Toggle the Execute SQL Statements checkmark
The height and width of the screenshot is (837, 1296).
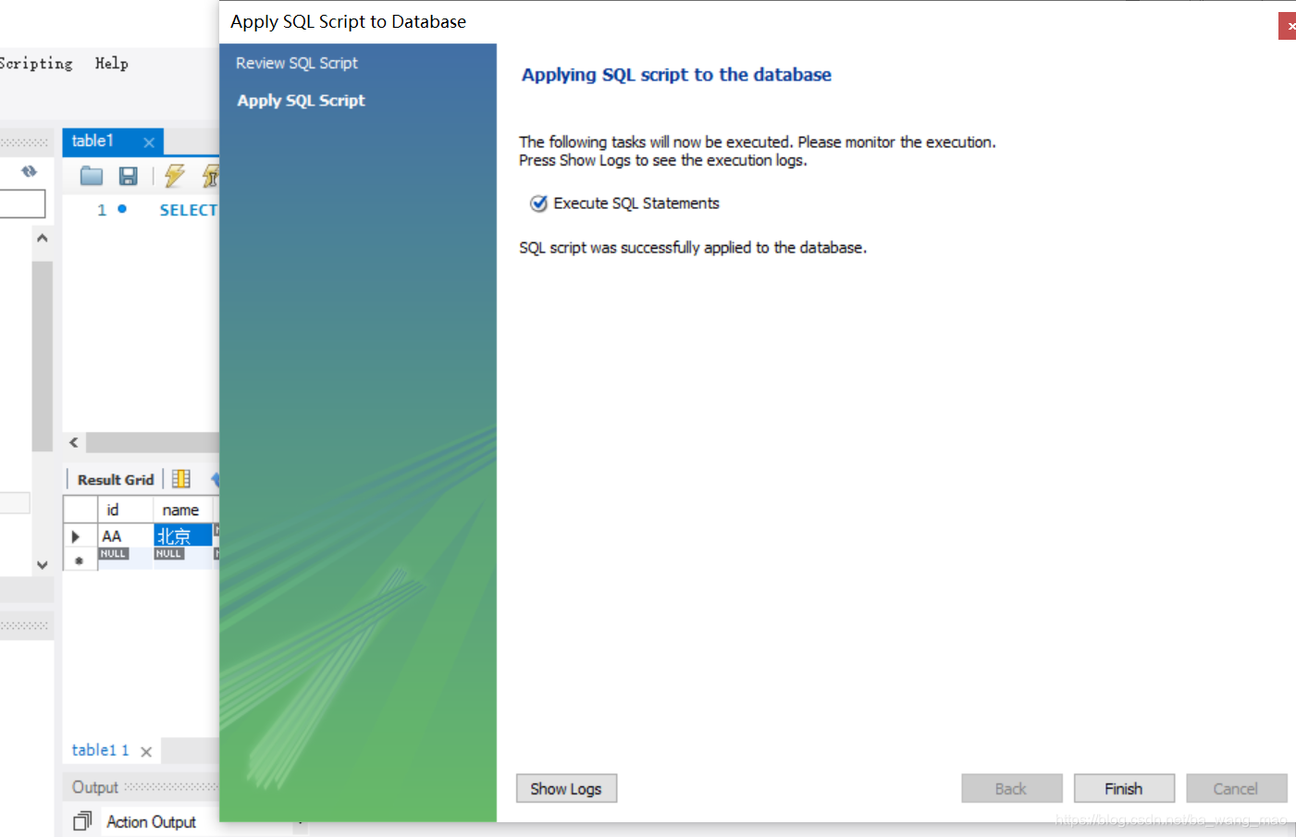pyautogui.click(x=538, y=203)
